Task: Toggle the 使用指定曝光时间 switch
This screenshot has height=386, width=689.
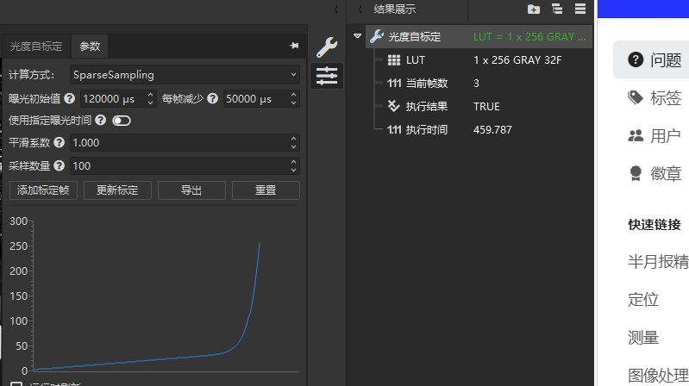Action: (121, 121)
